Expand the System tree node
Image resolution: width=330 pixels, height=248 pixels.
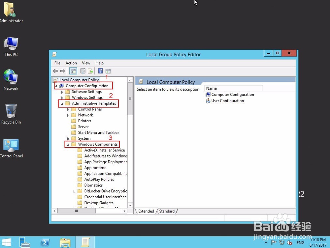pos(68,139)
